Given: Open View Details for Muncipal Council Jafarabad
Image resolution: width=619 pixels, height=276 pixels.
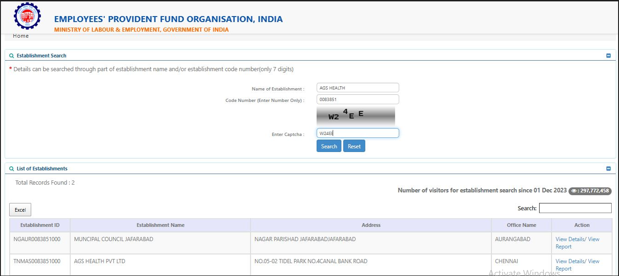Looking at the screenshot, I should 569,239.
